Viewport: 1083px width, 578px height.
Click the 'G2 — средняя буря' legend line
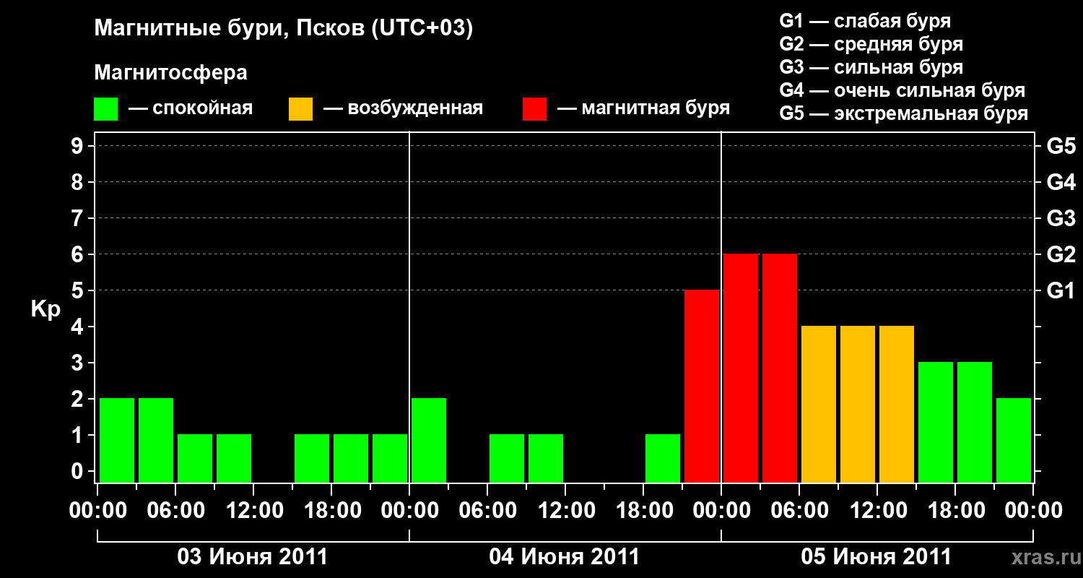point(871,44)
